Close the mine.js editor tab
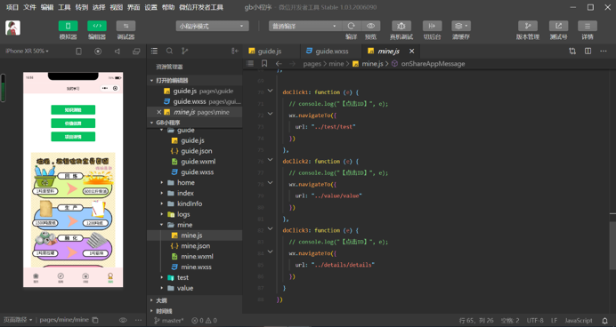 pos(412,52)
